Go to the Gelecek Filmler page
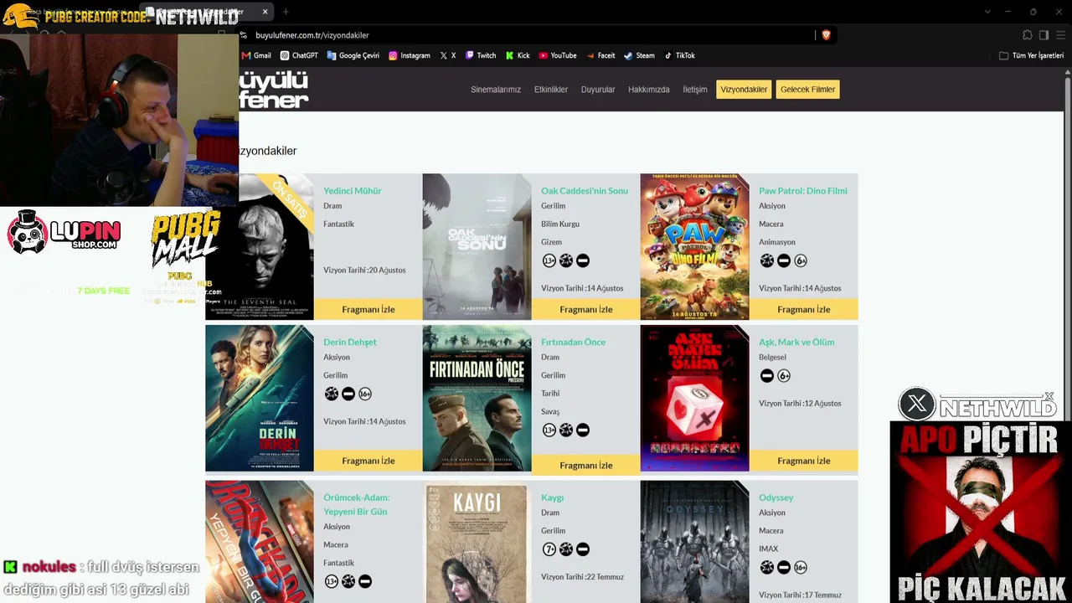Image resolution: width=1072 pixels, height=603 pixels. (807, 90)
